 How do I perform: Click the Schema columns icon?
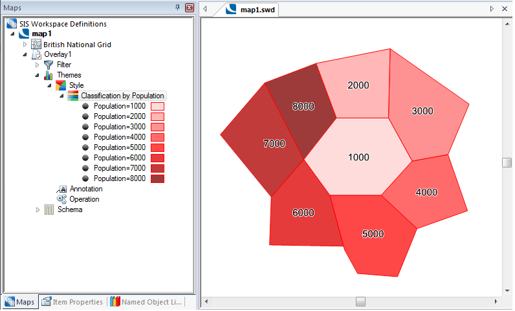[x=49, y=209]
